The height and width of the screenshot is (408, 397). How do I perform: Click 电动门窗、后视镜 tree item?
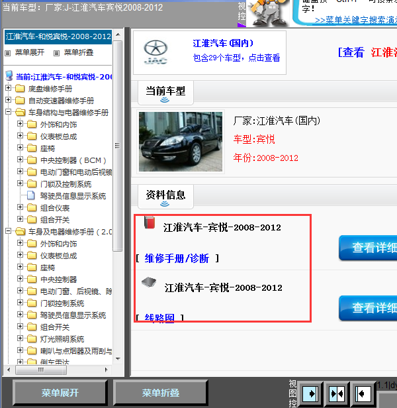[76, 291]
